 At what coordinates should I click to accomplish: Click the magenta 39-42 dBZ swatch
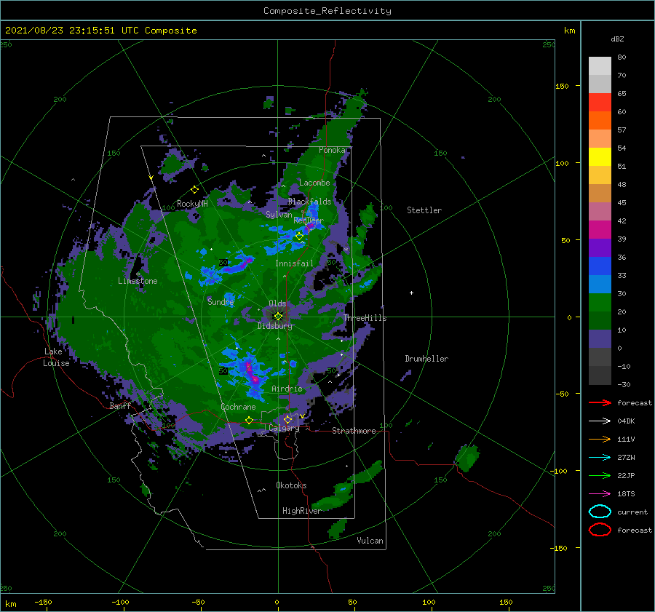click(600, 230)
